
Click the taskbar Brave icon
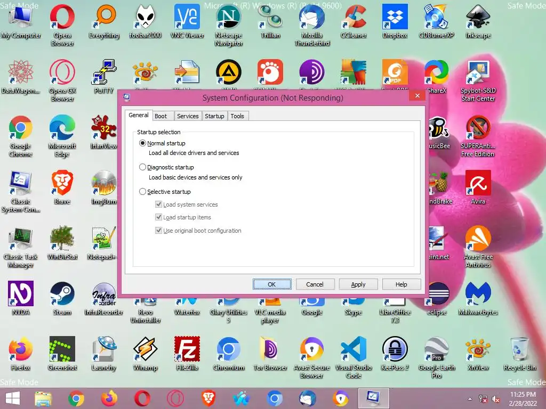(x=208, y=398)
